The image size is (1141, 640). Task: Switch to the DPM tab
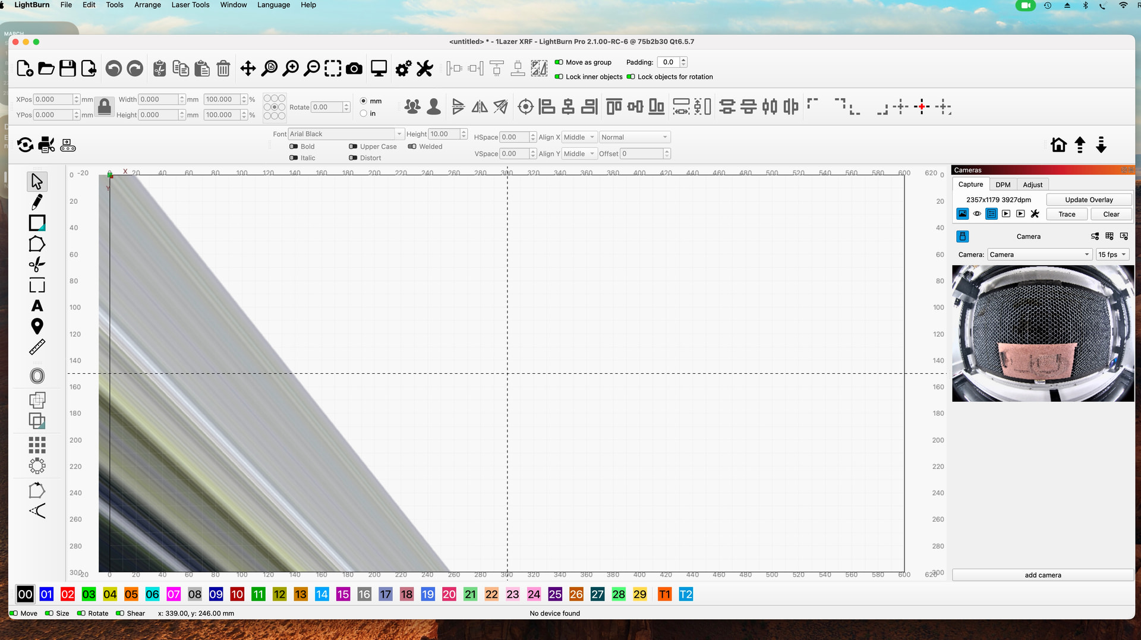pyautogui.click(x=1003, y=185)
